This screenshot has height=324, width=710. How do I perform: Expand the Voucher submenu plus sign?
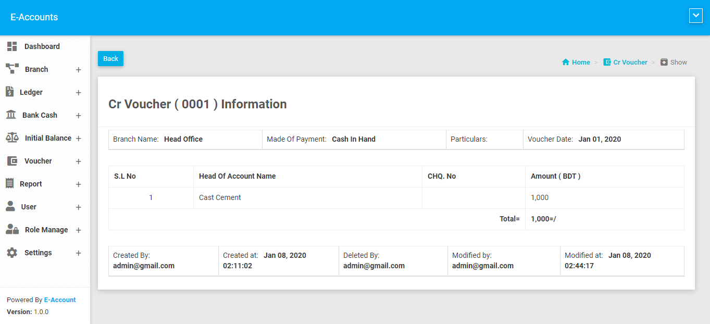pyautogui.click(x=78, y=161)
